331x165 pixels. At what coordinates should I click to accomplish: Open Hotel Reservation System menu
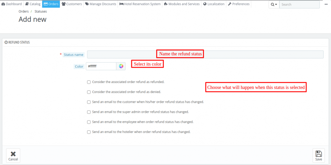140,4
